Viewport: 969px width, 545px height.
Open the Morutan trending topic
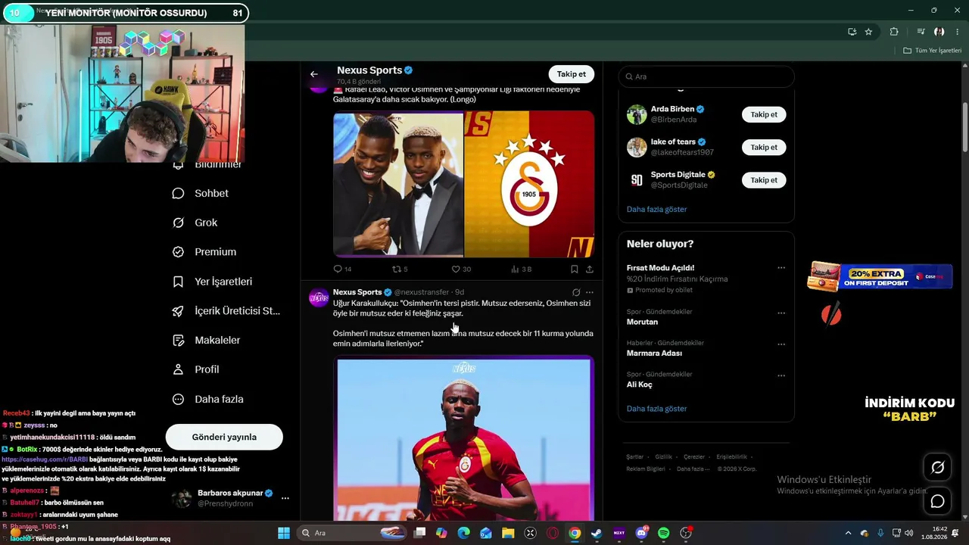point(643,322)
